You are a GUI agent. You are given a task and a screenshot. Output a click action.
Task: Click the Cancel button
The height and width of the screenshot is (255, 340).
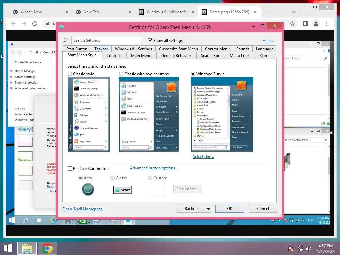click(263, 209)
